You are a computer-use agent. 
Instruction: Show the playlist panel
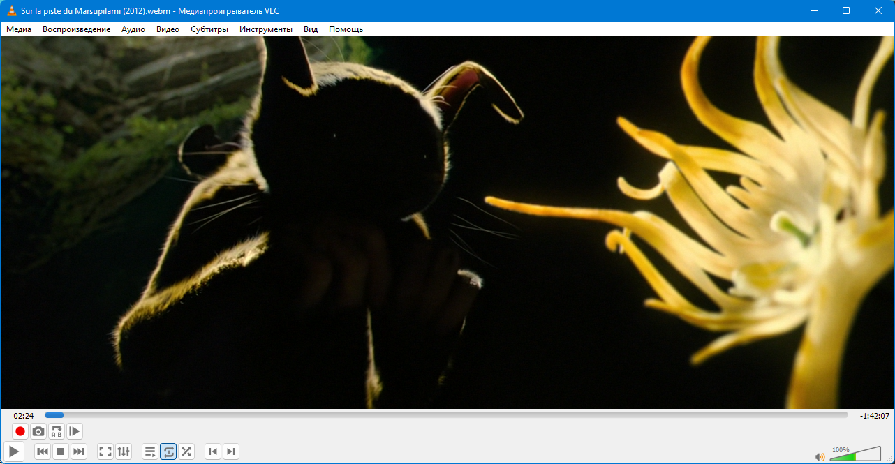coord(150,451)
